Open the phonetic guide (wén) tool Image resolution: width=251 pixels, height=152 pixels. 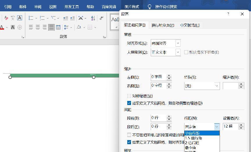[x=13, y=18]
